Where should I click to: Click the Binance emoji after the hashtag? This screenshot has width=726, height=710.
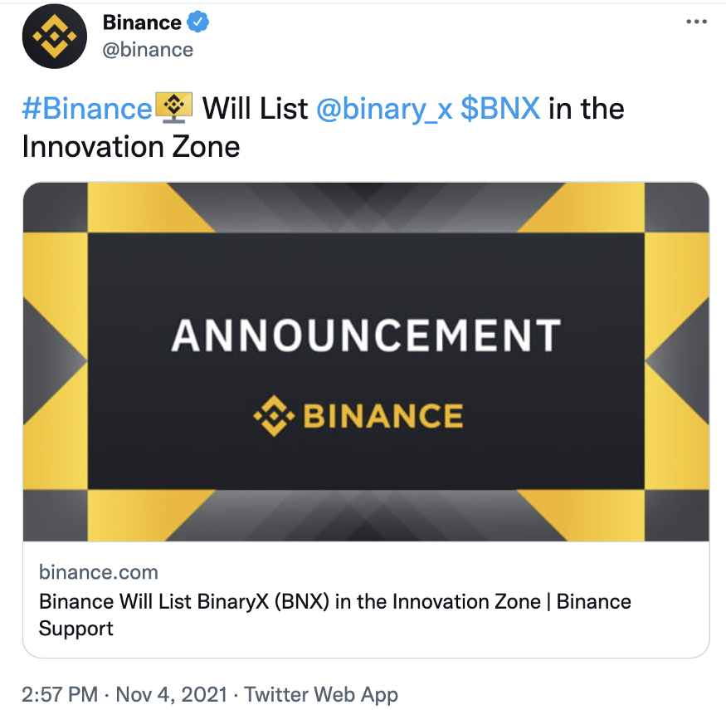(x=173, y=107)
